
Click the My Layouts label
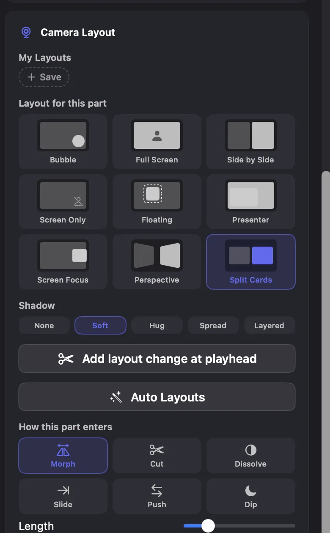(45, 58)
